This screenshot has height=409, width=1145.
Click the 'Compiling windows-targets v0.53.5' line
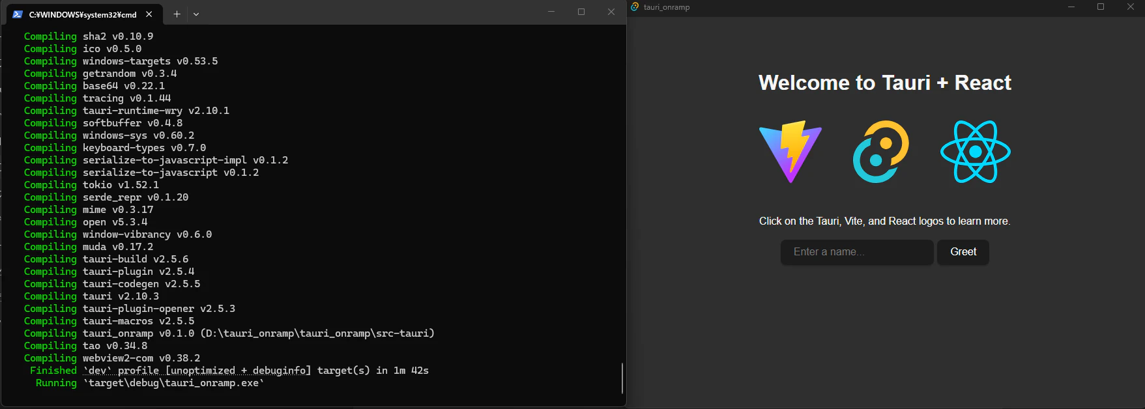[121, 61]
